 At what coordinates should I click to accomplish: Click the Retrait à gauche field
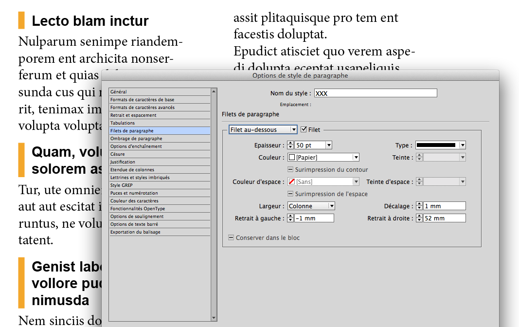point(314,218)
